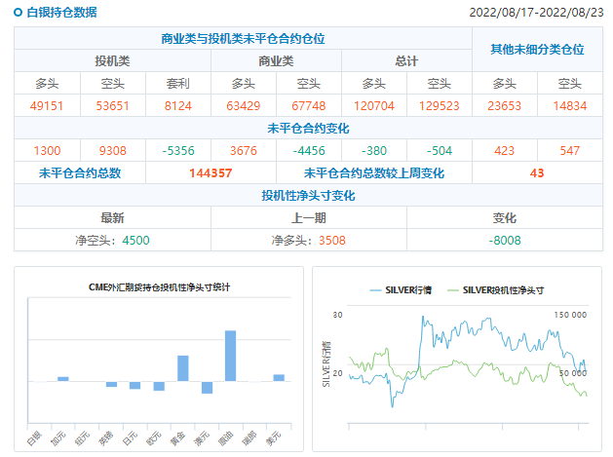Select the 投机类 column header
Screen dimensions: 613x457
click(x=112, y=60)
